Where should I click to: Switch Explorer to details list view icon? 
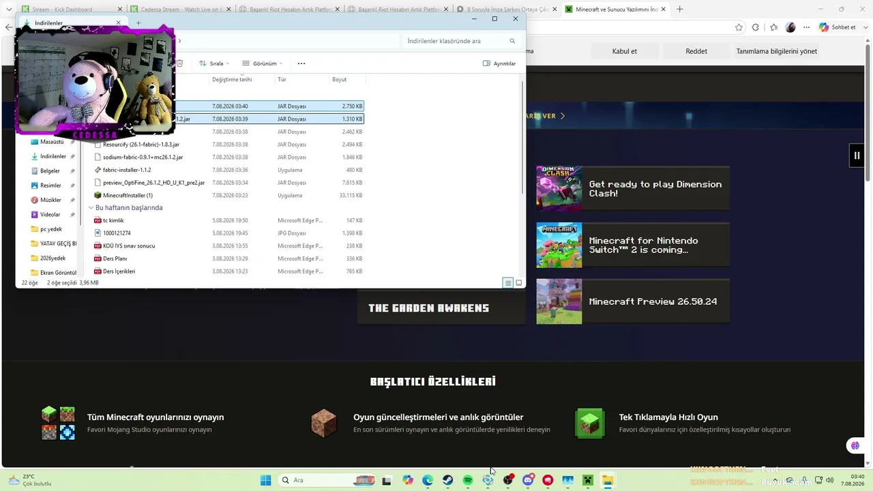pyautogui.click(x=507, y=282)
